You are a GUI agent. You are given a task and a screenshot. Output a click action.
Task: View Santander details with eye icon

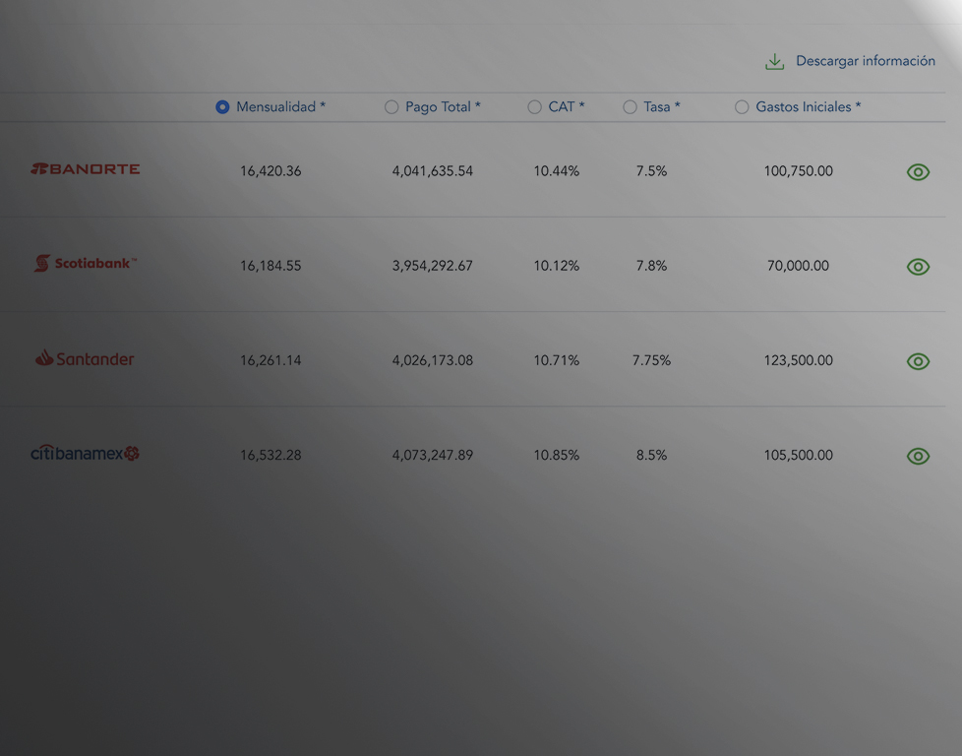coord(917,361)
